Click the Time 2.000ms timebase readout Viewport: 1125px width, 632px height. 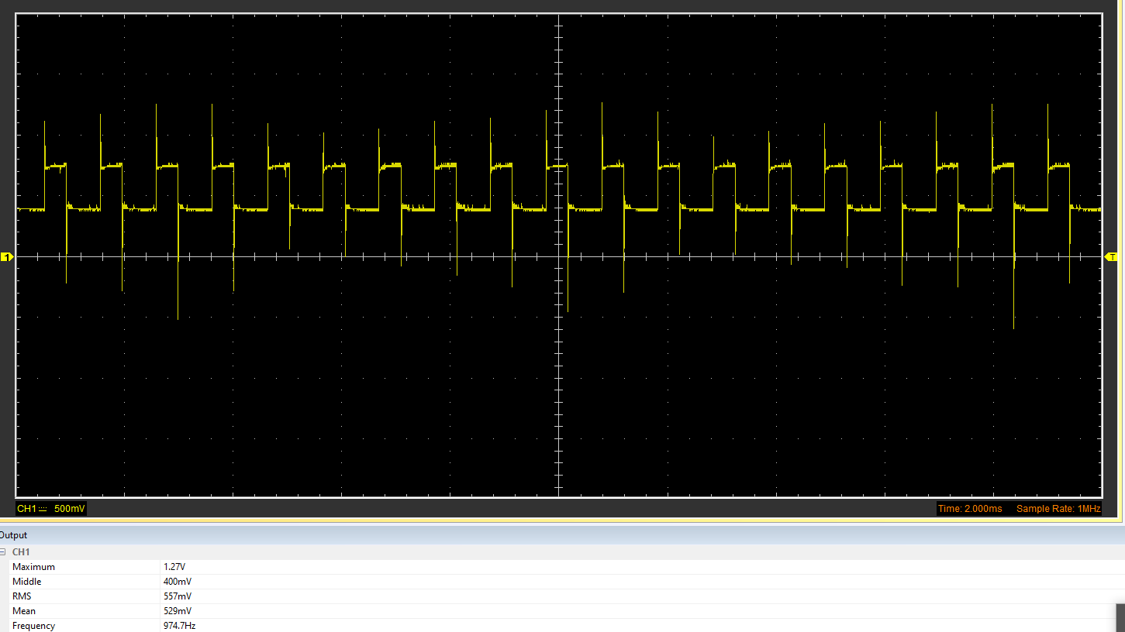click(969, 509)
